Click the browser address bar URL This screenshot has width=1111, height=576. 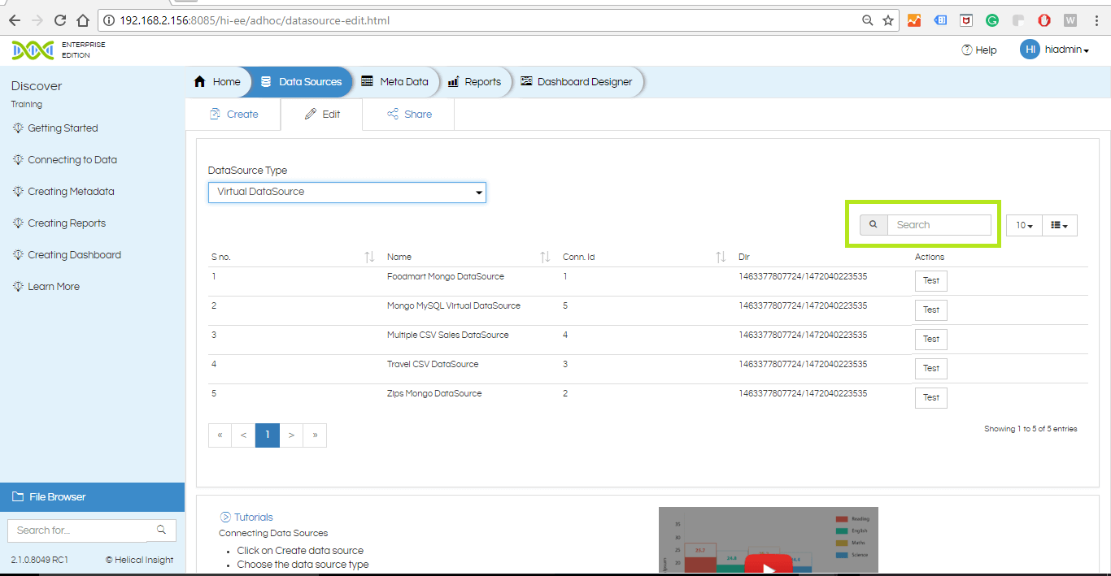(x=255, y=20)
